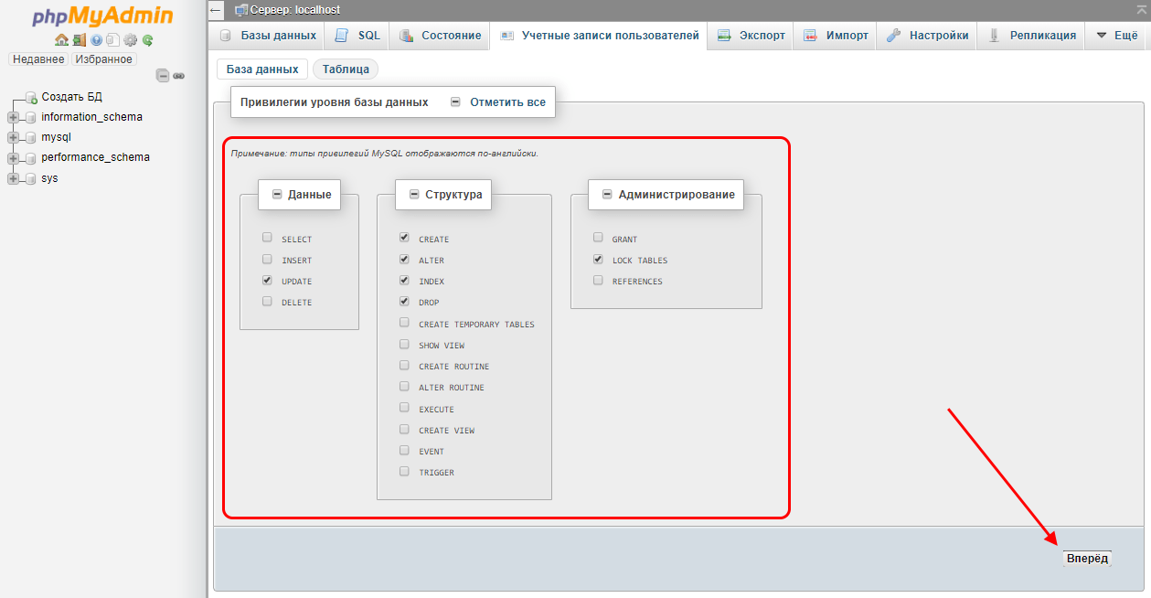Click the information_schema database icon
1151x598 pixels.
point(31,117)
